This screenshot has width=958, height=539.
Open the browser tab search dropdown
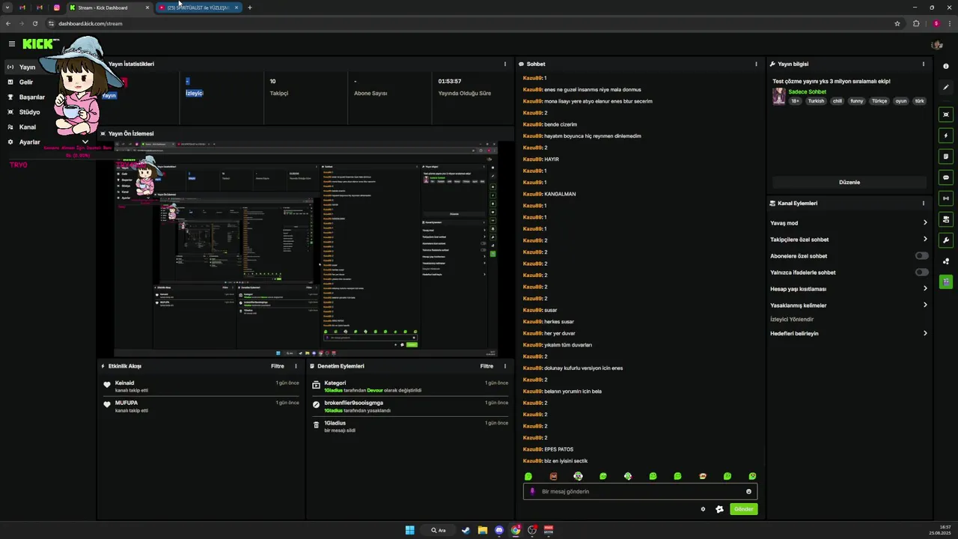pyautogui.click(x=7, y=7)
